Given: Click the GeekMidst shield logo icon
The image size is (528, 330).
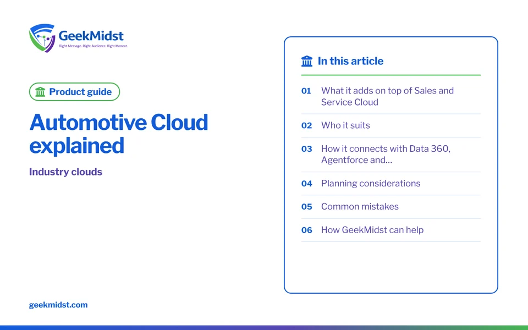Looking at the screenshot, I should tap(42, 38).
